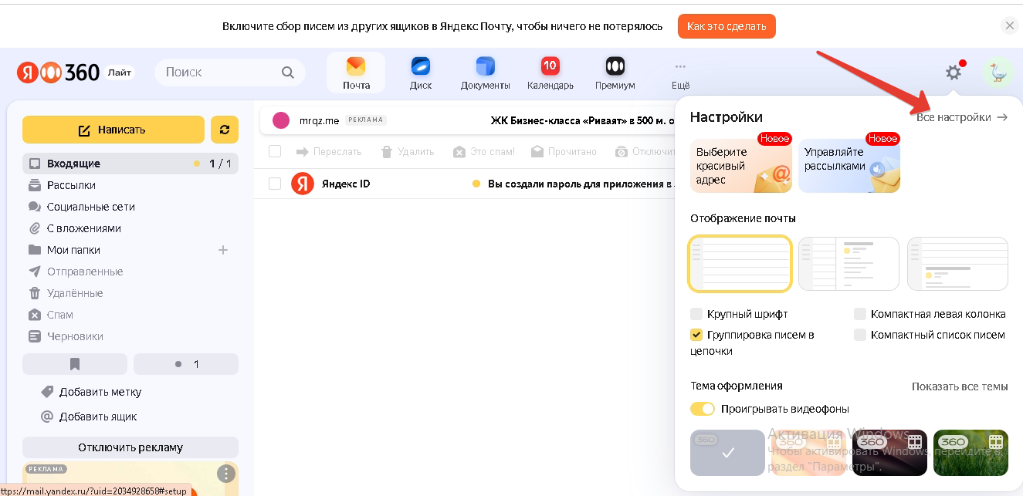Tick the checkbox for the Яндекс ID message
This screenshot has height=496, width=1023.
pos(275,184)
